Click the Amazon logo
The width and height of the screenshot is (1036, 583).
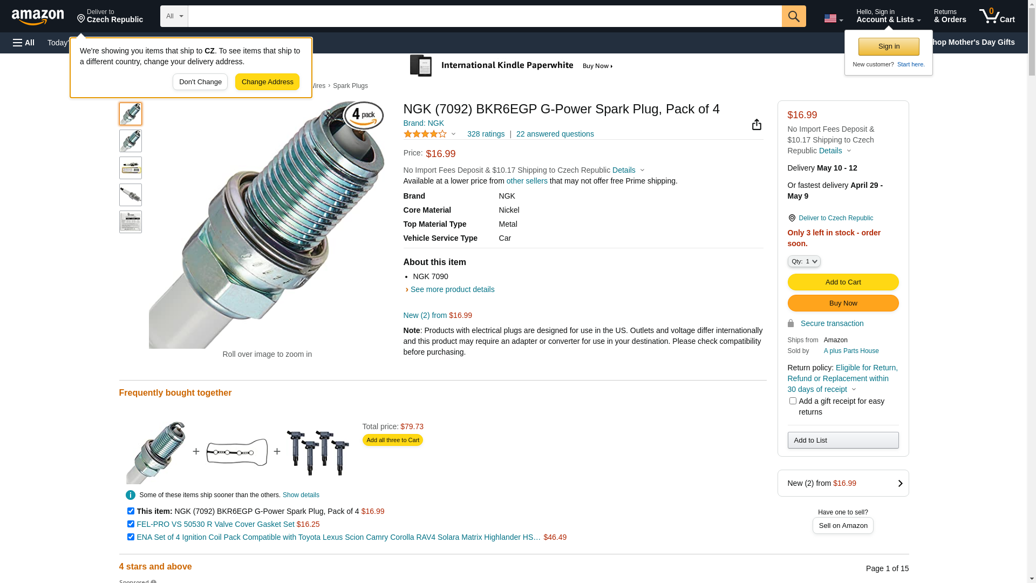[x=38, y=17]
